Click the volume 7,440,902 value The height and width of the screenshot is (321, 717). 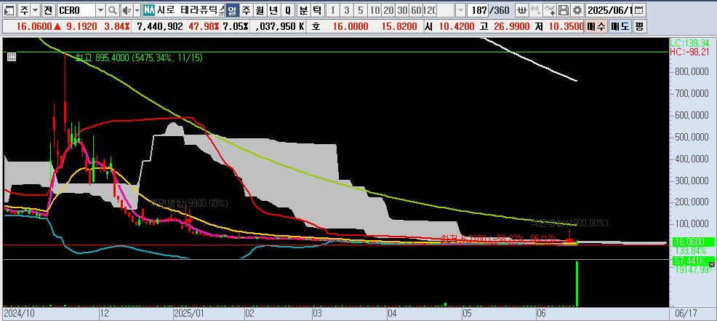click(x=160, y=26)
